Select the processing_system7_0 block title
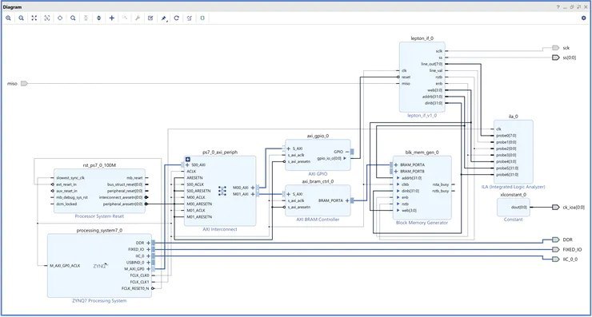The image size is (592, 317). point(99,230)
